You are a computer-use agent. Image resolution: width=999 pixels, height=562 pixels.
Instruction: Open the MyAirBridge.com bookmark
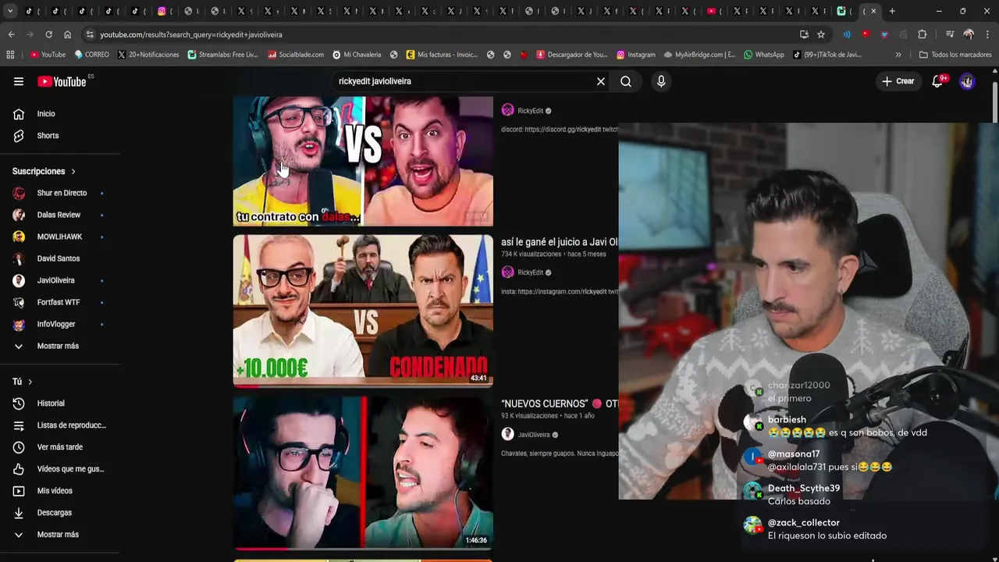pyautogui.click(x=700, y=55)
